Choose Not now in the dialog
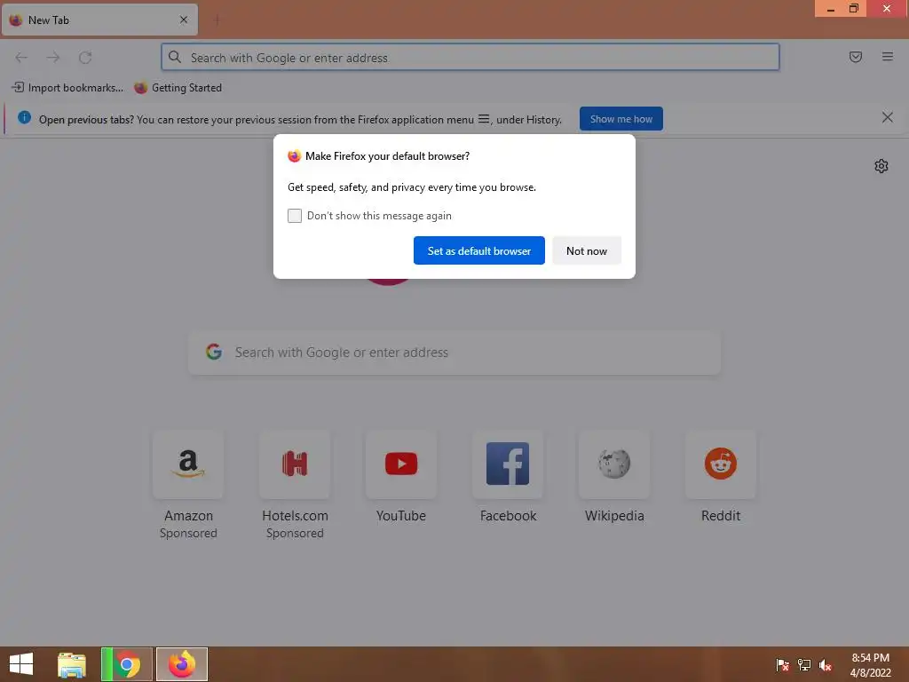 (x=587, y=250)
